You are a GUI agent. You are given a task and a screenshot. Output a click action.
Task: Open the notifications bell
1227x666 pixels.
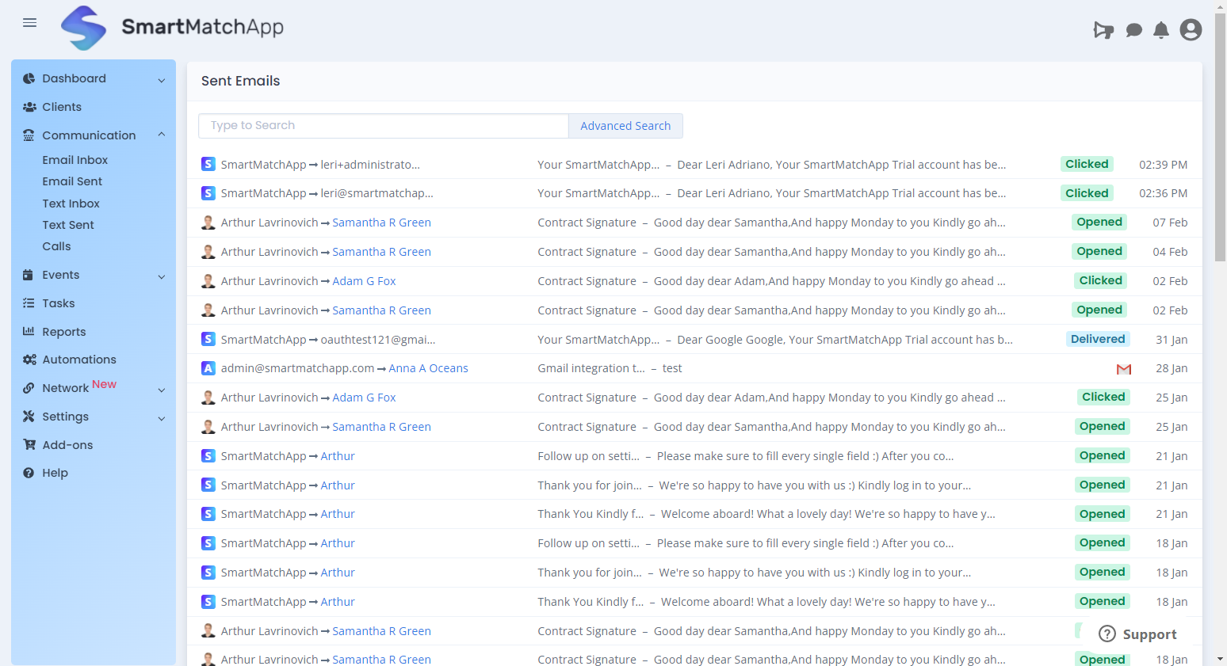coord(1161,30)
